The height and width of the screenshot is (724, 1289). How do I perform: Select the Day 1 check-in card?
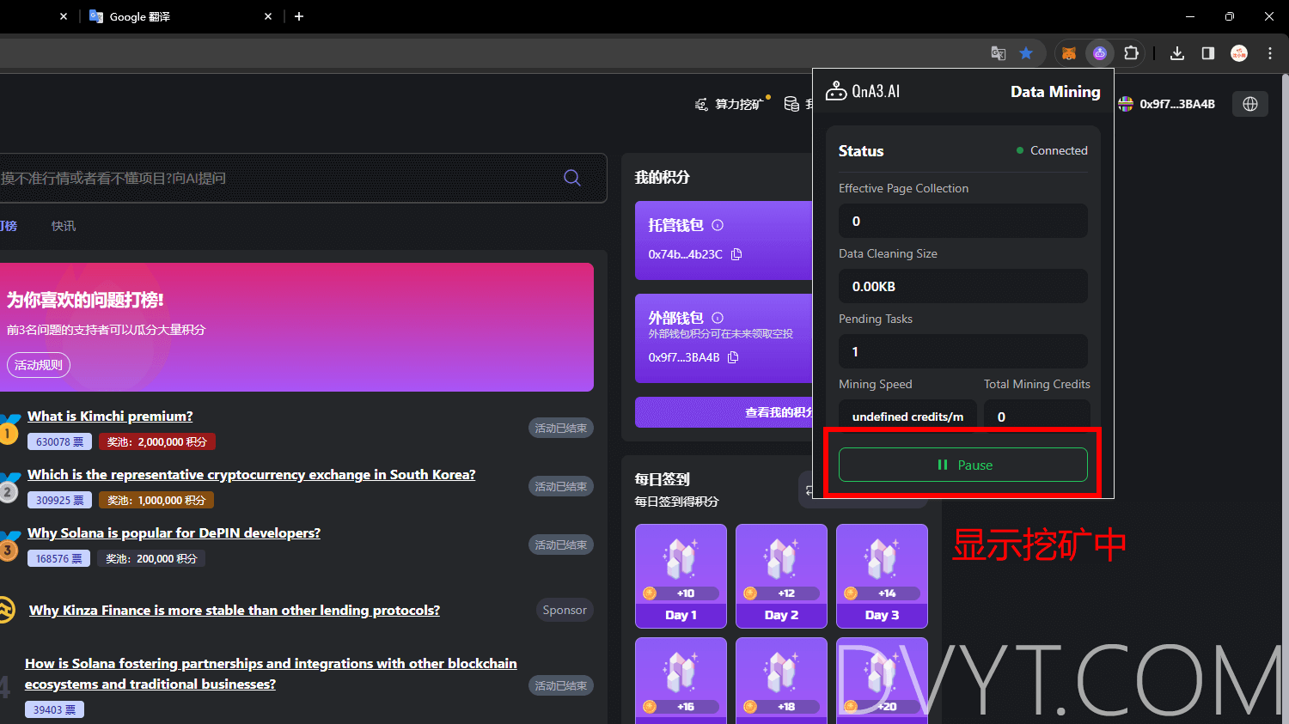tap(681, 576)
